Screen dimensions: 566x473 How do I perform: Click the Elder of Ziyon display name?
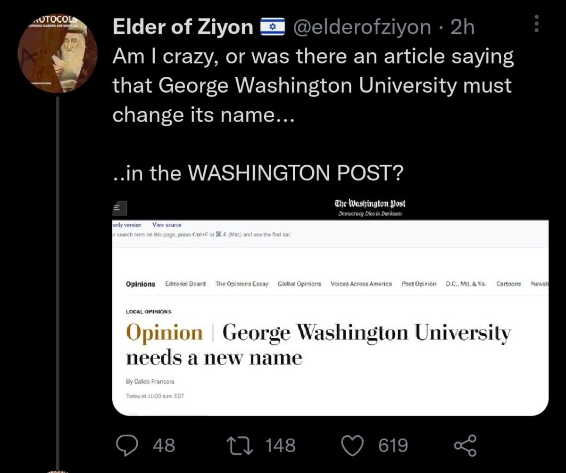coord(183,27)
